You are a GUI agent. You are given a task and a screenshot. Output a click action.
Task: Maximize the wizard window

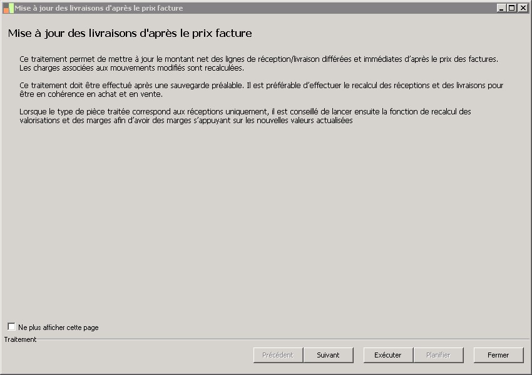pyautogui.click(x=511, y=8)
